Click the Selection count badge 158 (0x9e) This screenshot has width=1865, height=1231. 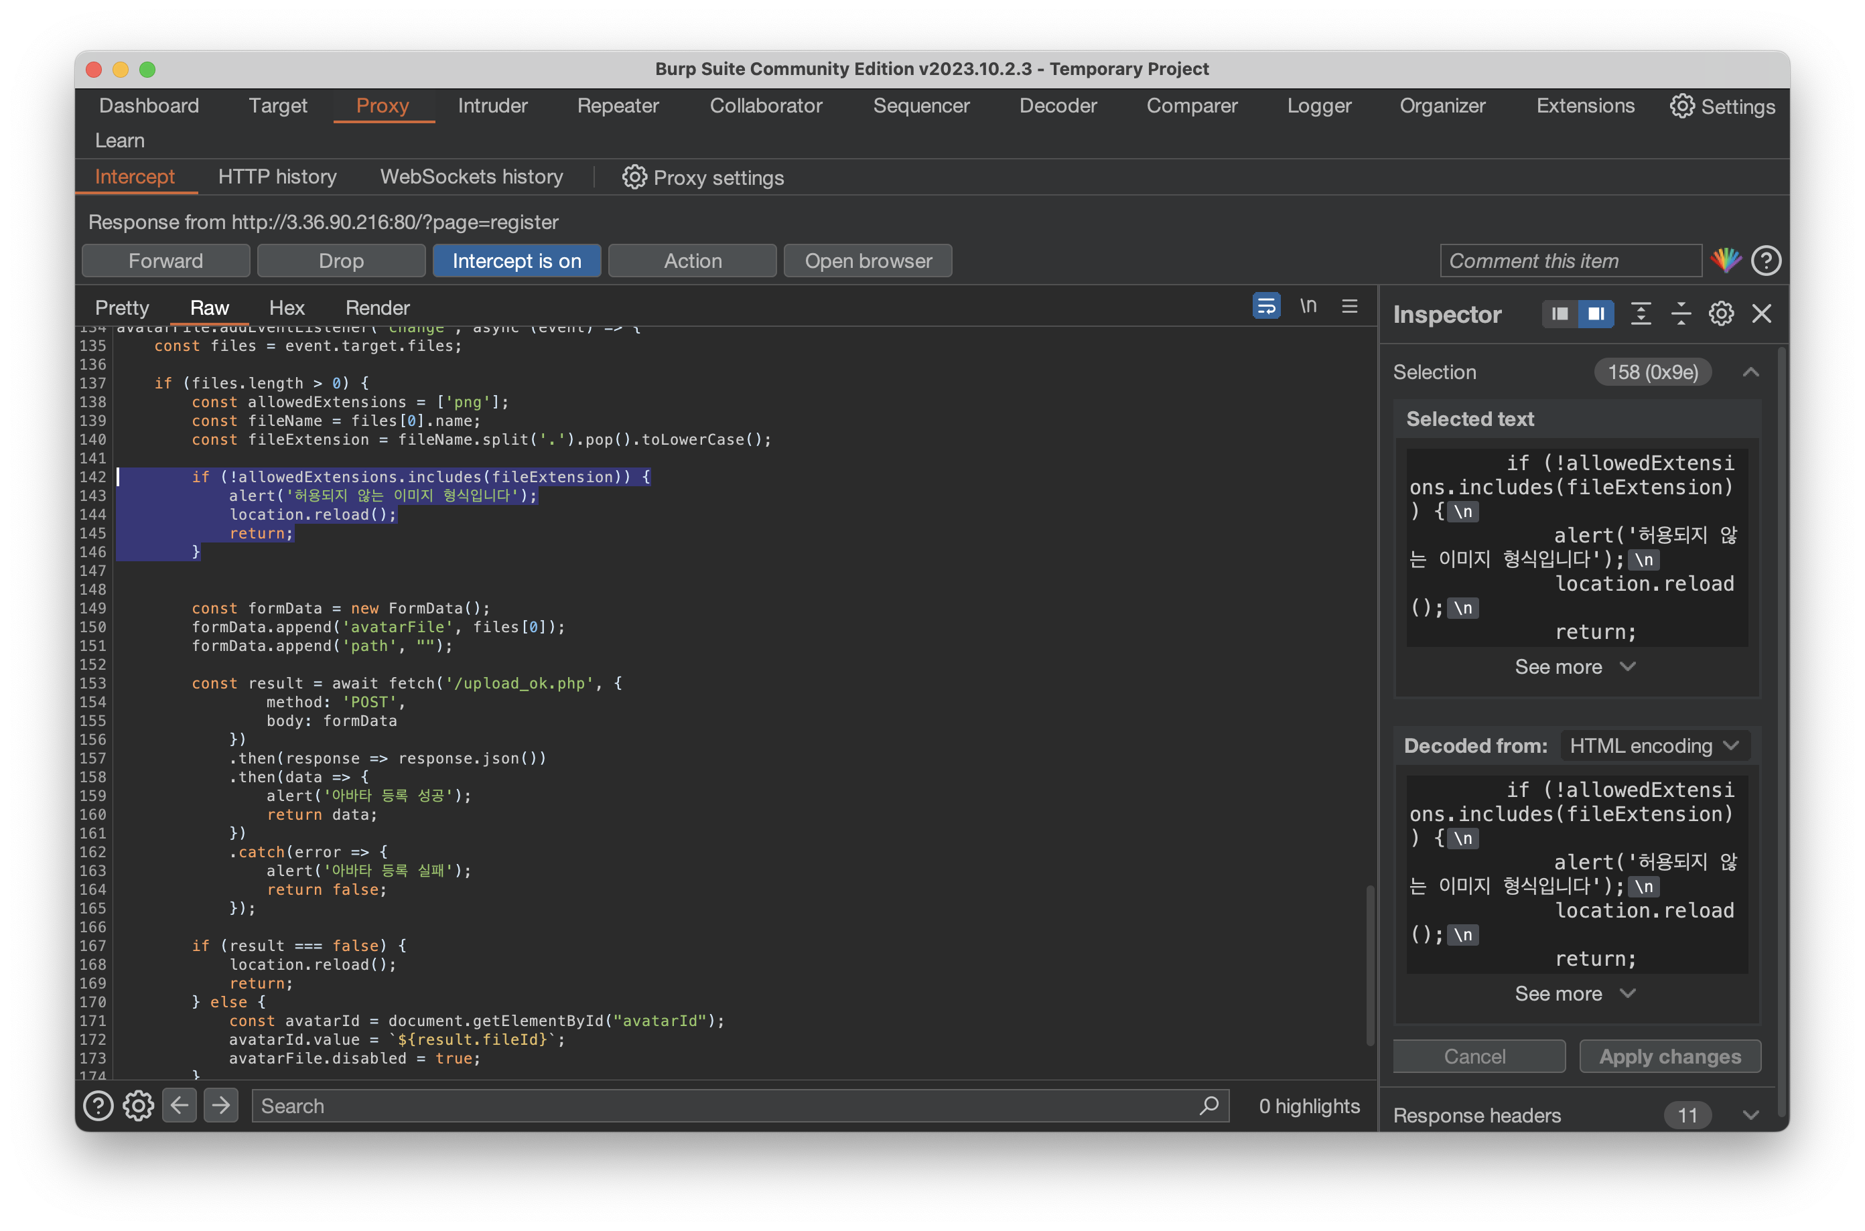(1653, 372)
